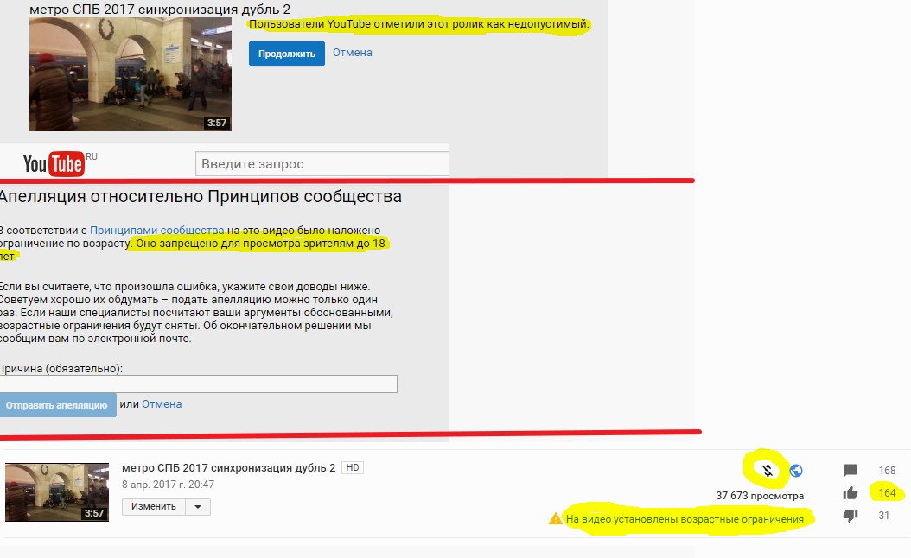
Task: Click Отмена link next to Продолжить
Action: pos(352,52)
